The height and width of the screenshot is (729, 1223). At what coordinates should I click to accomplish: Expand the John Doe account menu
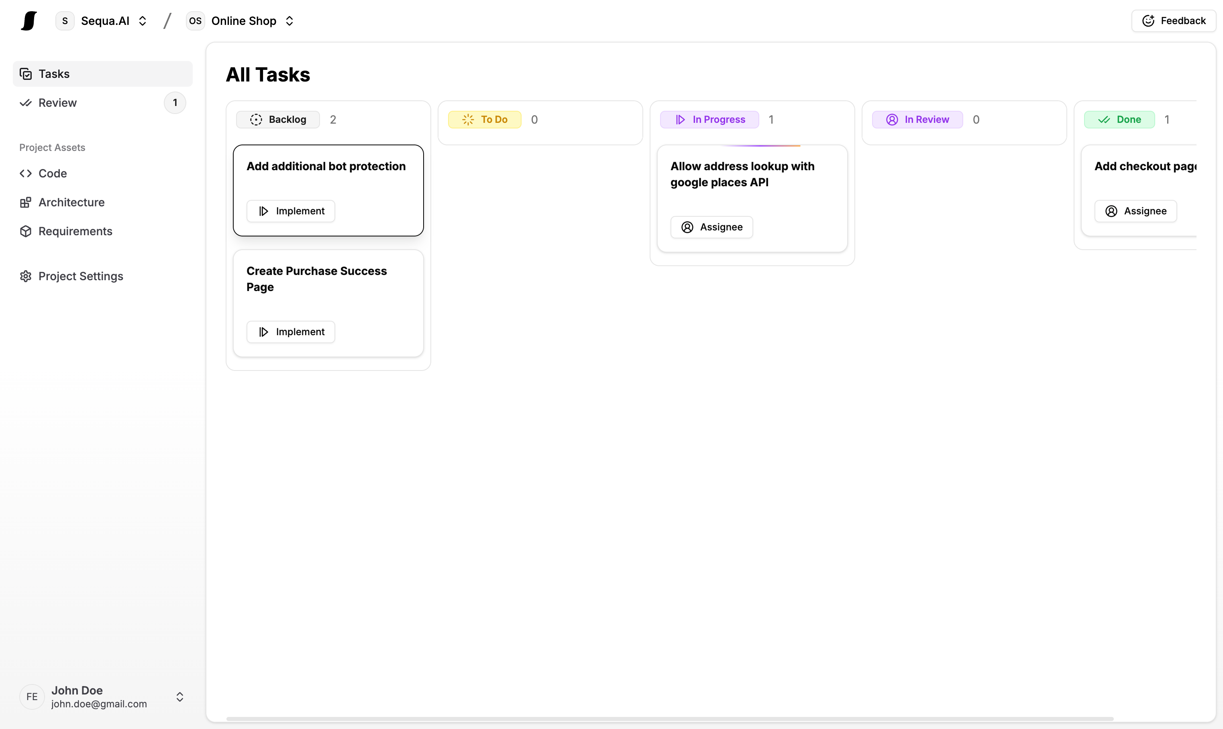pos(180,696)
